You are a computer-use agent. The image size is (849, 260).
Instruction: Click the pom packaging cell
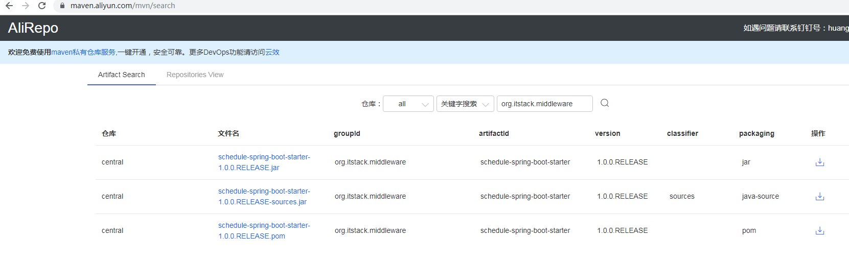[749, 230]
